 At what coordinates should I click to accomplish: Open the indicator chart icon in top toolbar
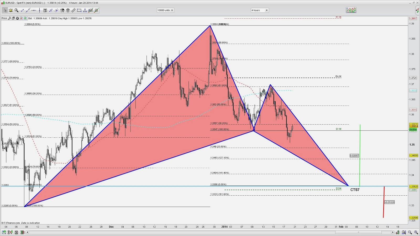pyautogui.click(x=351, y=10)
